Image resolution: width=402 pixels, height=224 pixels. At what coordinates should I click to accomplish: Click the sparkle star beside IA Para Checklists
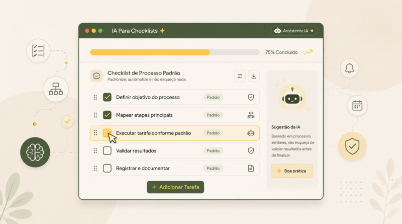162,31
